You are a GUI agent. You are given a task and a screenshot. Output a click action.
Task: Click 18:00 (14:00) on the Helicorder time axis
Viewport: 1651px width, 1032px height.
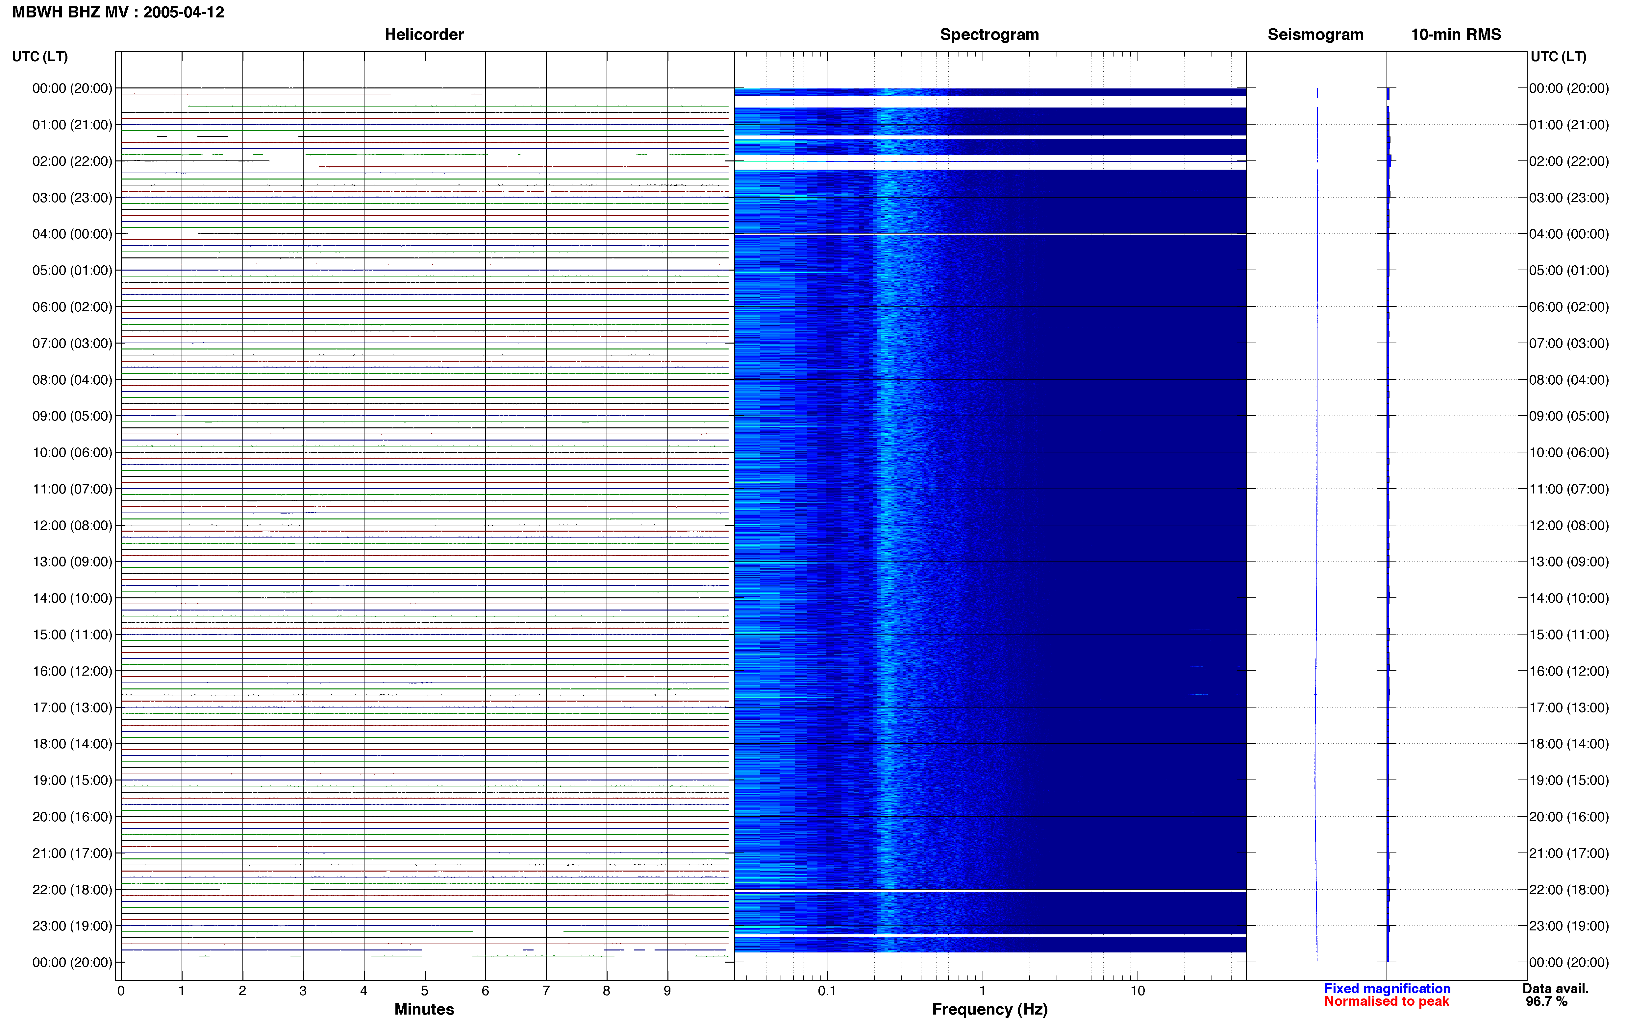tap(72, 744)
